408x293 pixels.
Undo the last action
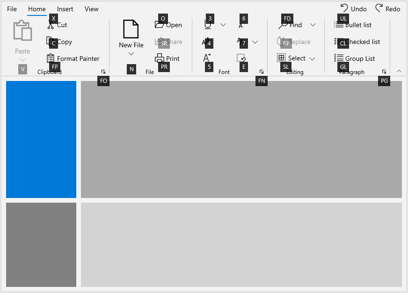[353, 8]
